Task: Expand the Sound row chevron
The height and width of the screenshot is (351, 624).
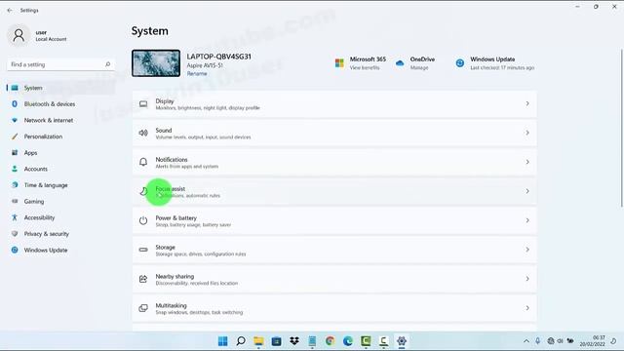Action: coord(527,133)
